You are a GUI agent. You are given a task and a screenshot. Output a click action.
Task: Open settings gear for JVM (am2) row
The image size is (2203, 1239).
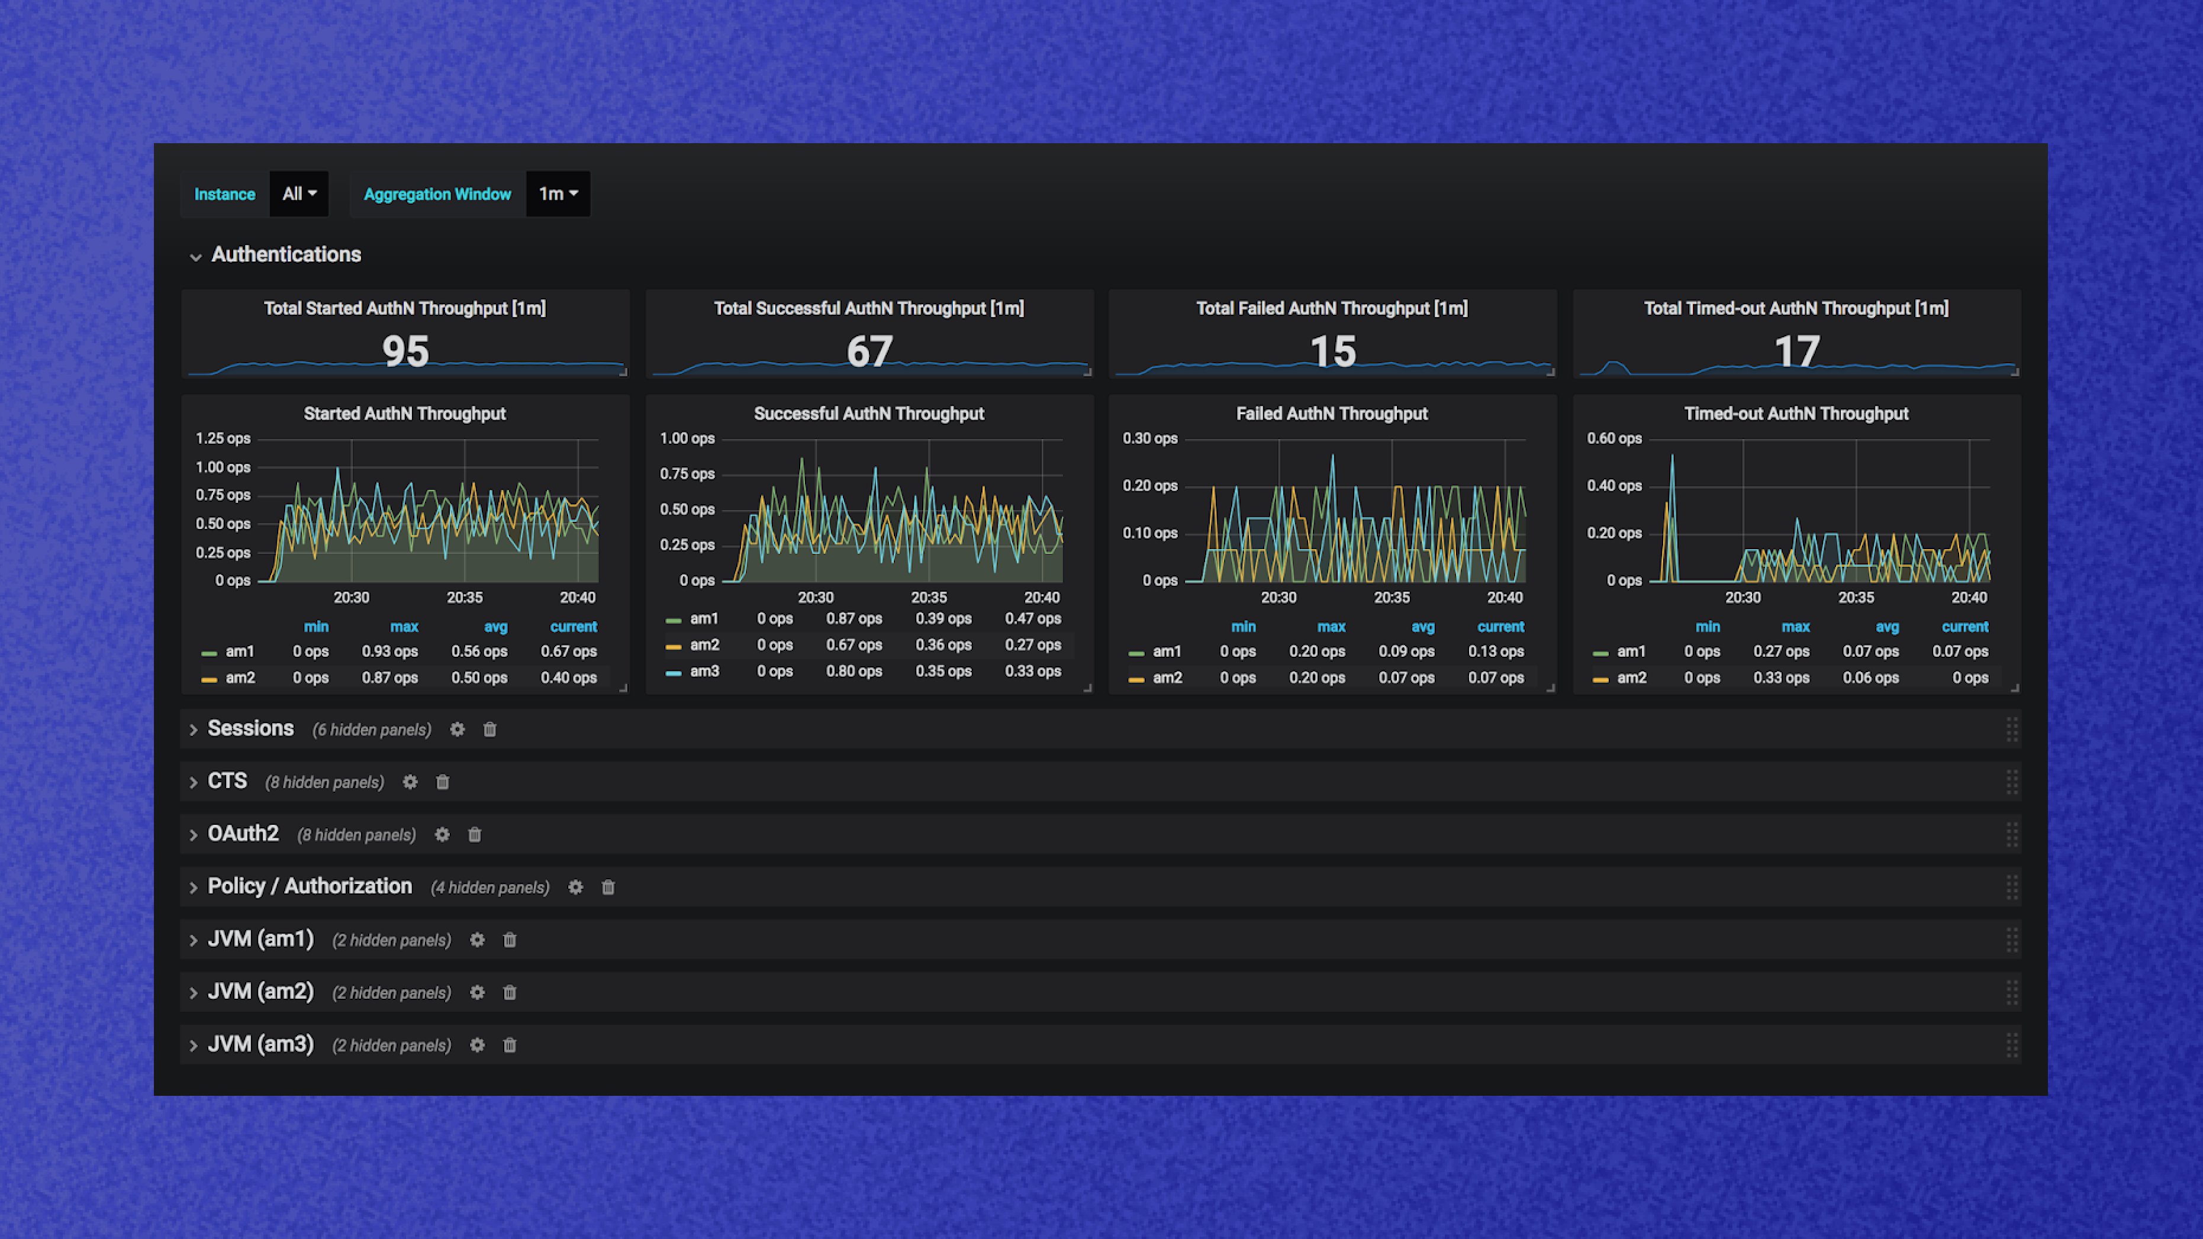tap(477, 993)
